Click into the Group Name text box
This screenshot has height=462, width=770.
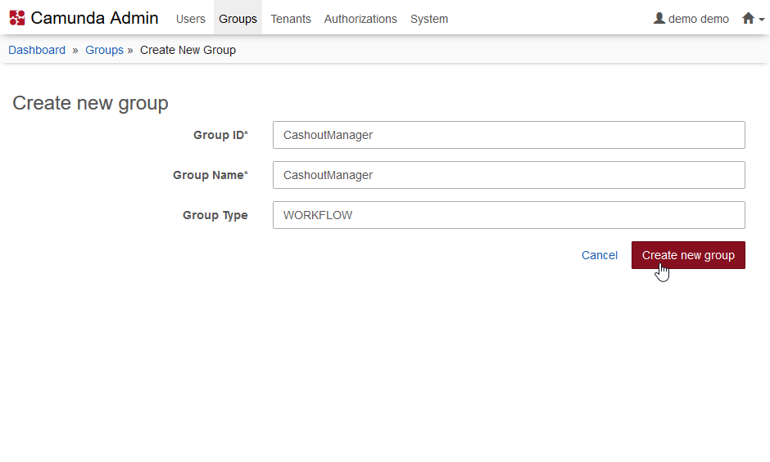509,175
